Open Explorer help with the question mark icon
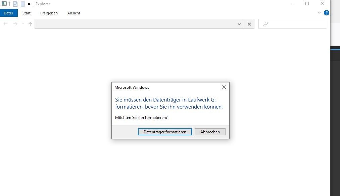Viewport: 340px width, 196px height. pos(326,13)
